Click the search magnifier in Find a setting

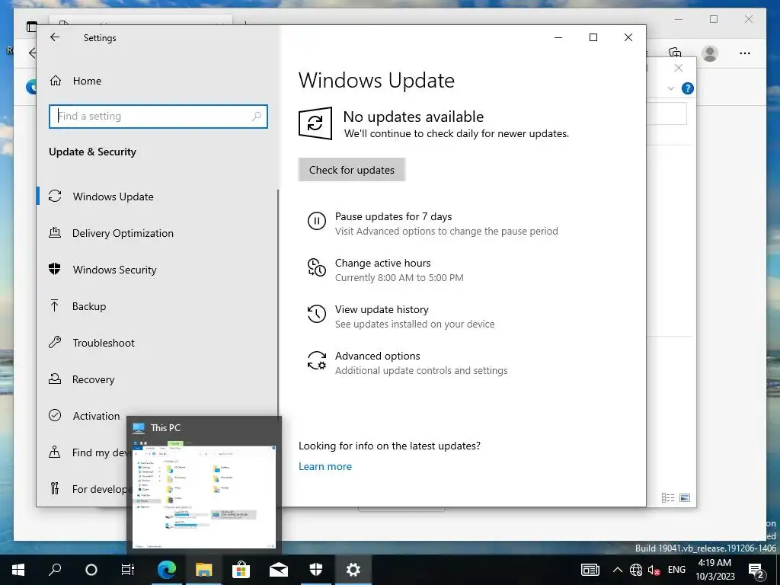[257, 117]
